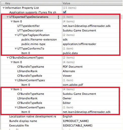
Task: Select the Item 0 key beside public.data
Action: [x=26, y=53]
